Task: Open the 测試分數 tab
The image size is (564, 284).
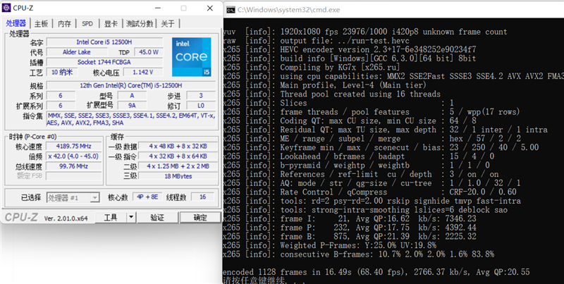Action: (140, 24)
